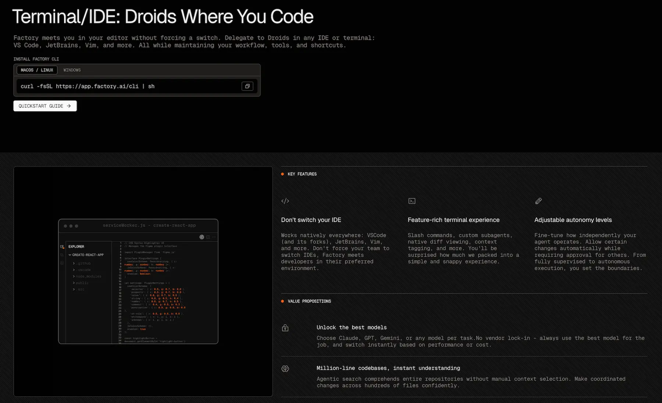Click the brain icon beside Million-line codebases

coord(285,369)
